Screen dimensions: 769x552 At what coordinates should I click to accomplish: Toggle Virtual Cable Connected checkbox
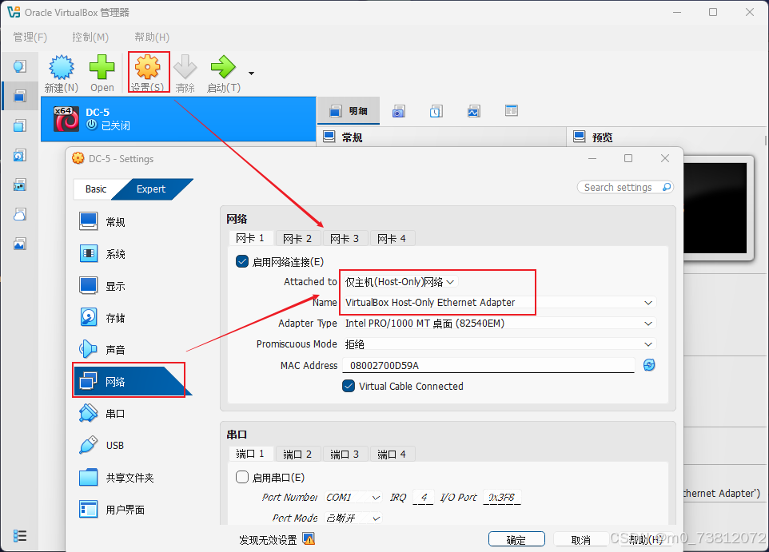tap(349, 386)
